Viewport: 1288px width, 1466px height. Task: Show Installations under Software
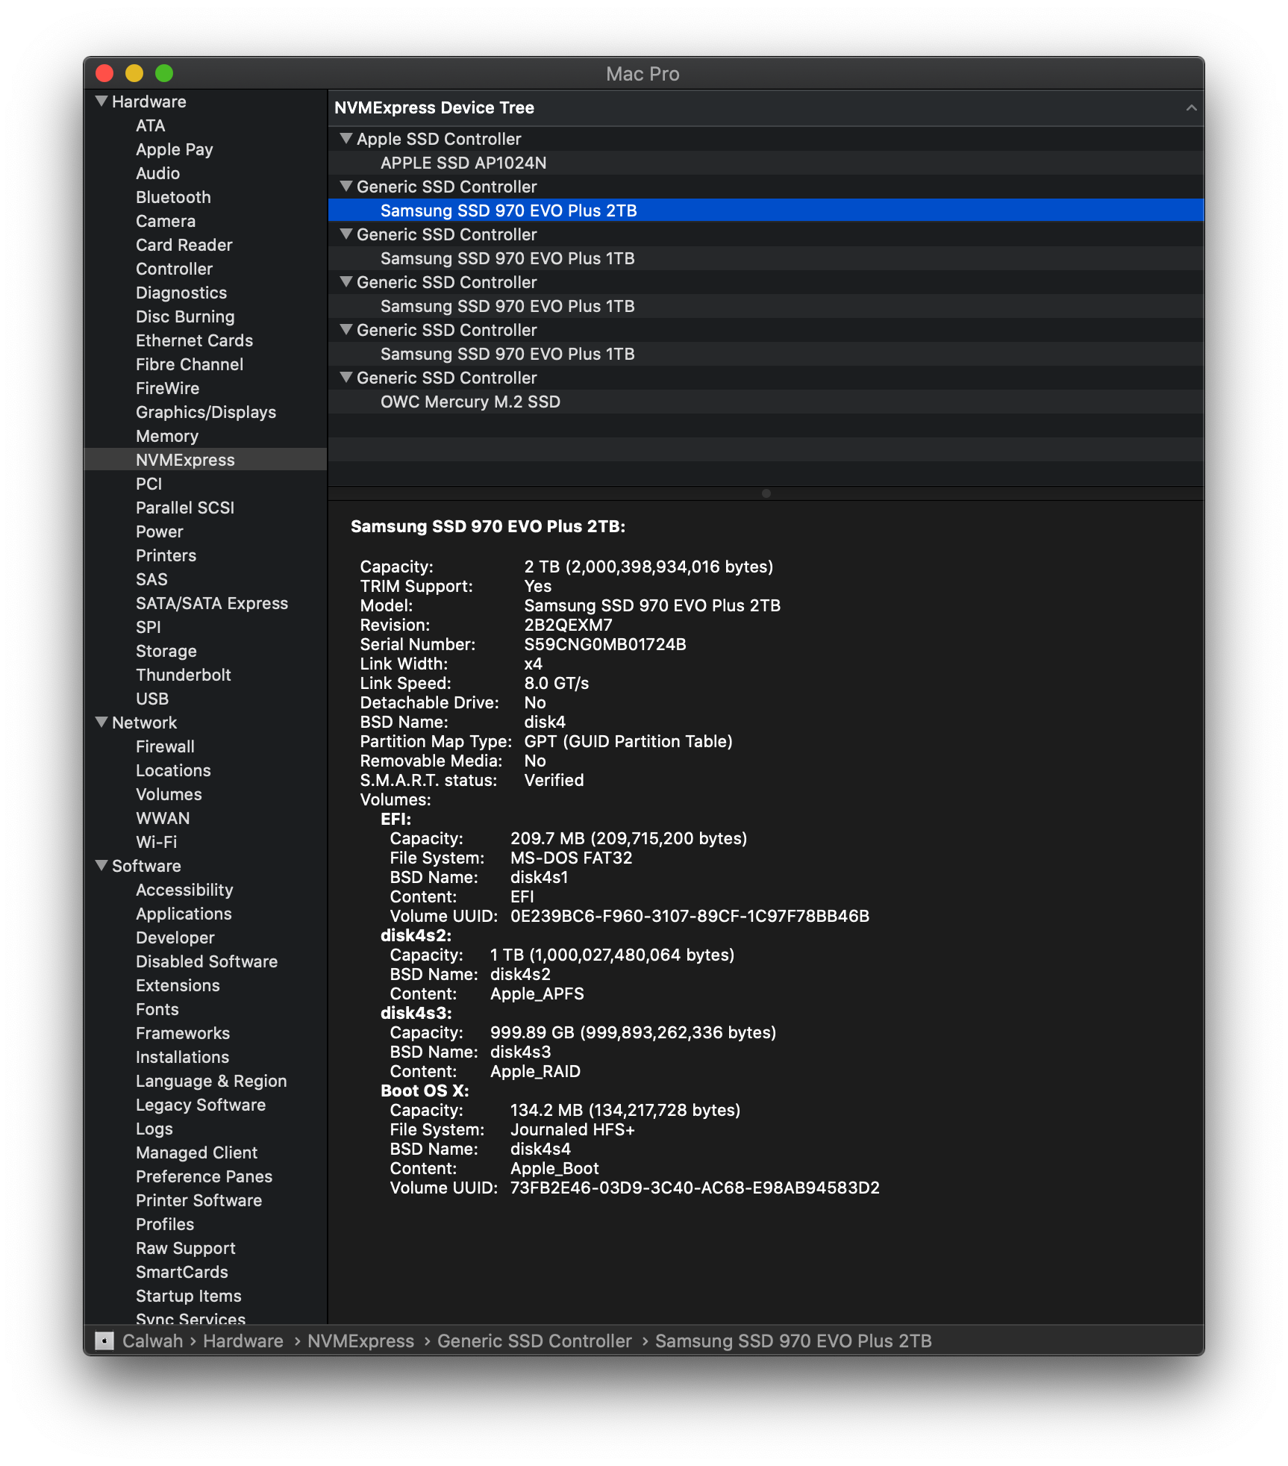tap(183, 1057)
